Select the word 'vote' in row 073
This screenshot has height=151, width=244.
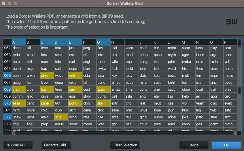(103, 124)
